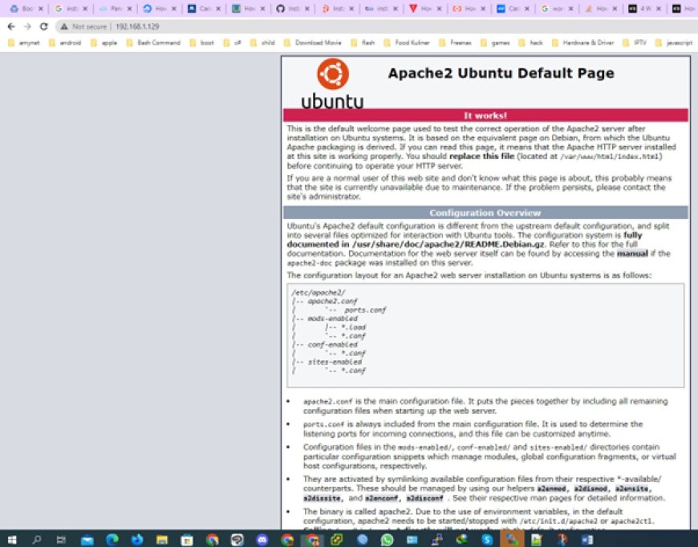Launch the Mail app from taskbar
698x547 pixels.
click(87, 540)
